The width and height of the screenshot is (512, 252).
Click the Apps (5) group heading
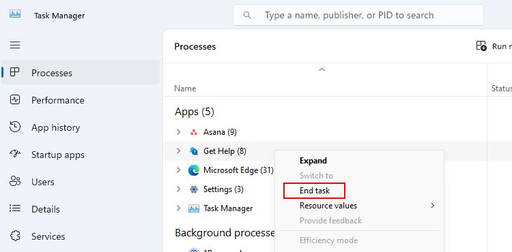[x=195, y=112]
